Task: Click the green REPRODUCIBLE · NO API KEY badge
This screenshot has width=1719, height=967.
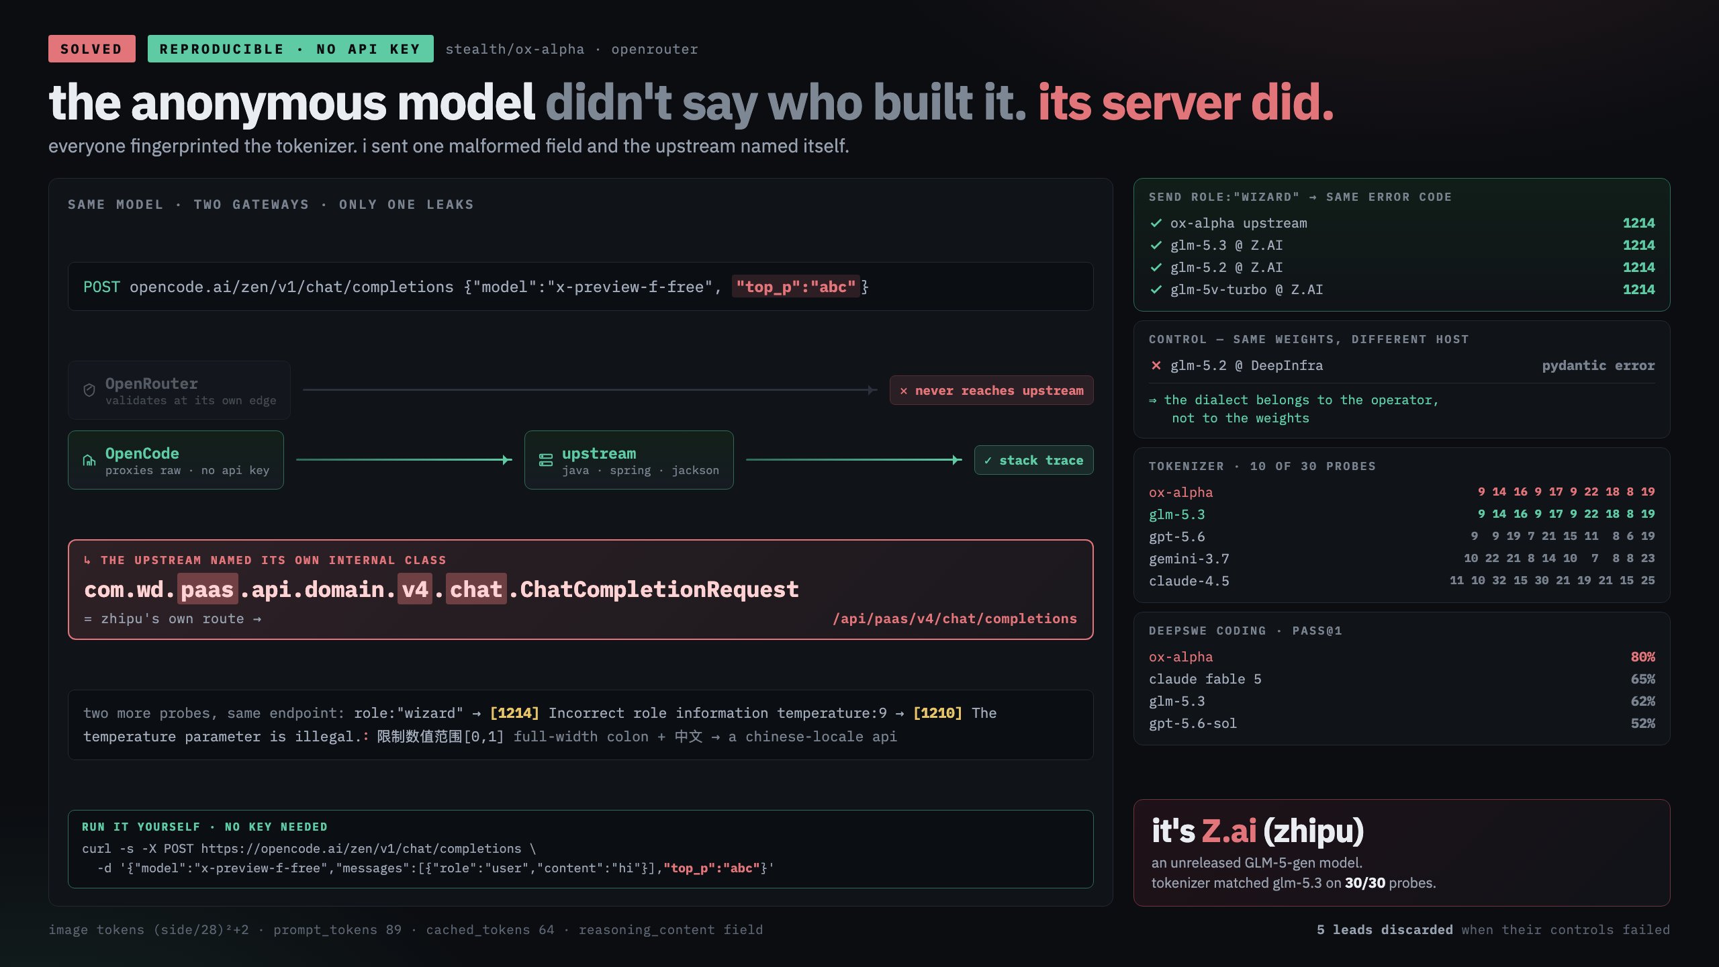Action: click(290, 49)
